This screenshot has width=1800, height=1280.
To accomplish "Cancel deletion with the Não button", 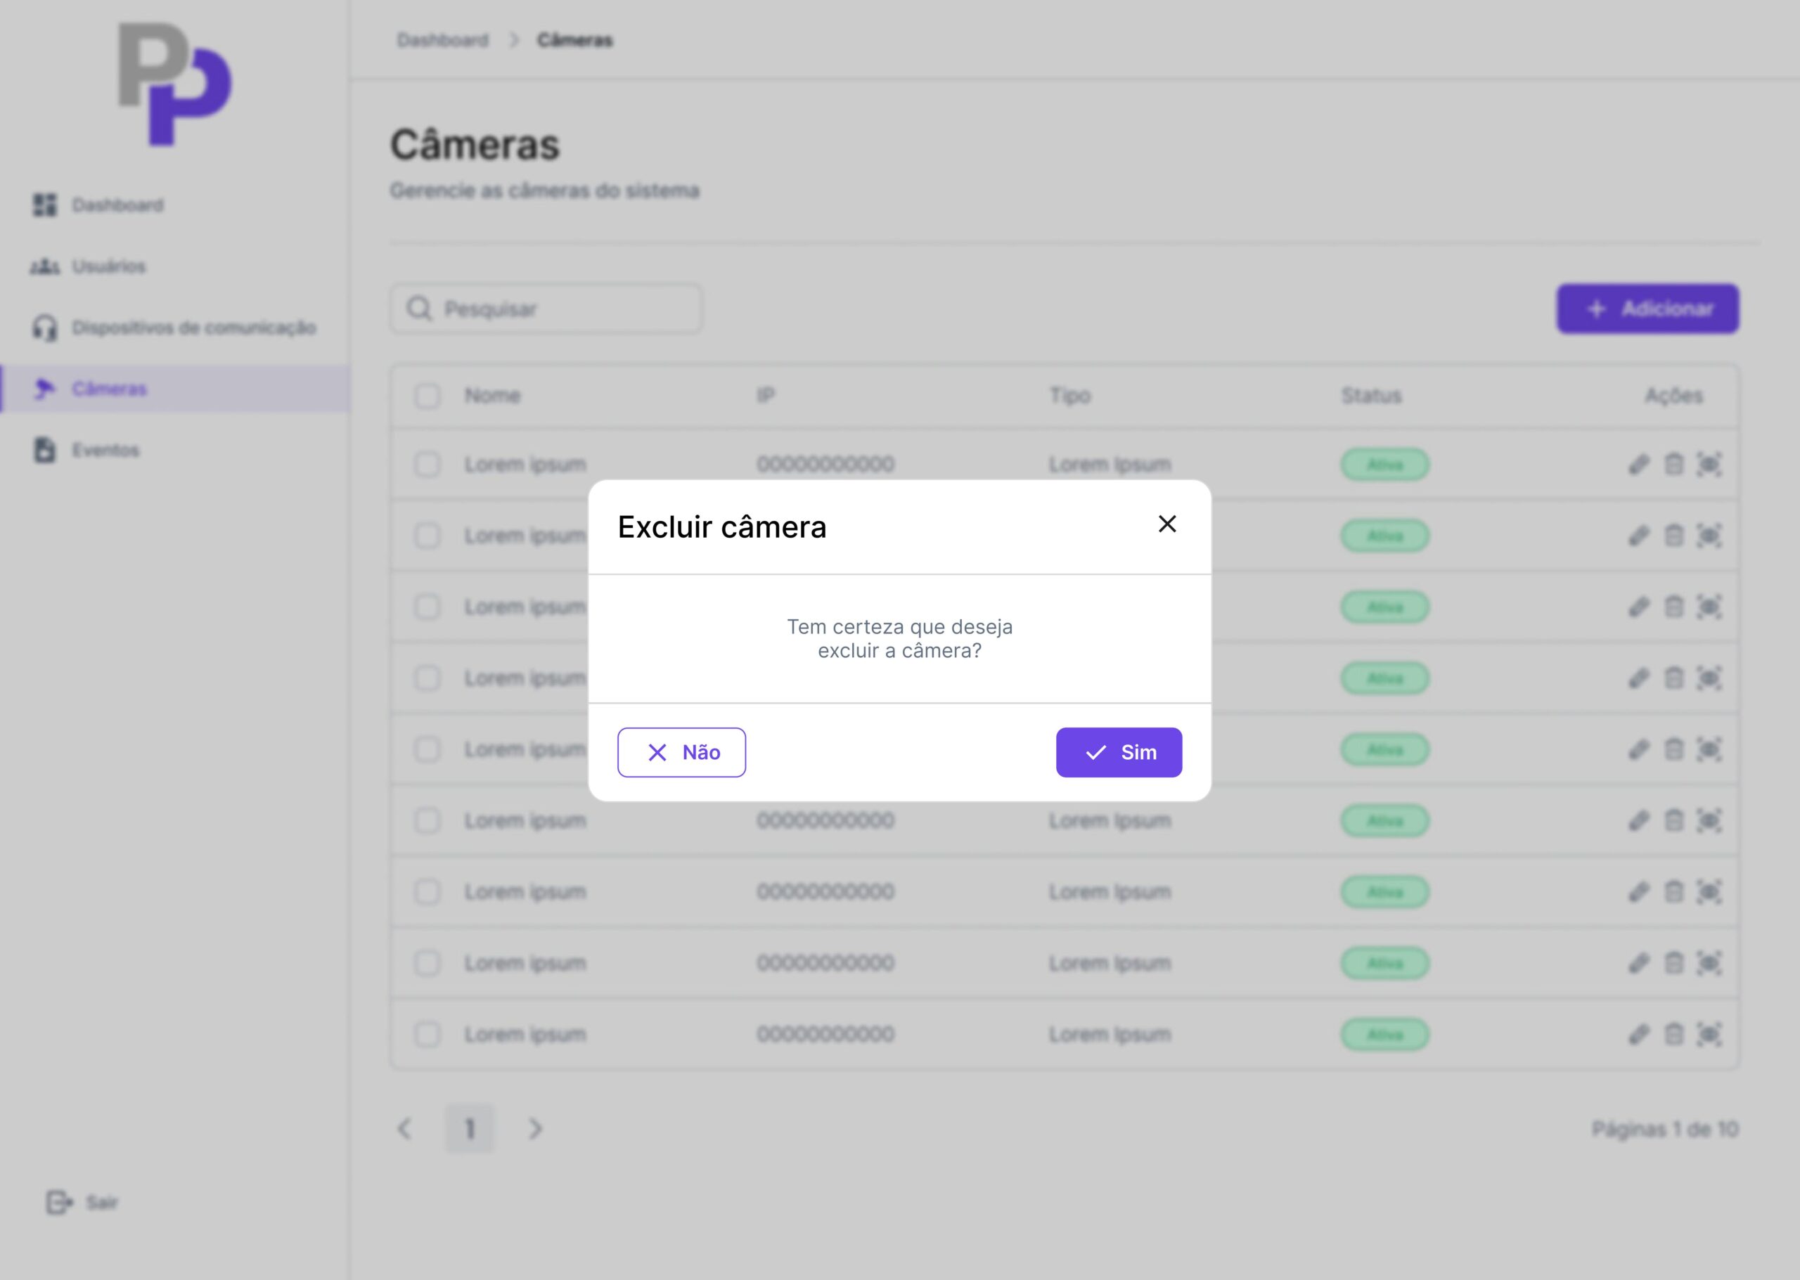I will pos(681,752).
